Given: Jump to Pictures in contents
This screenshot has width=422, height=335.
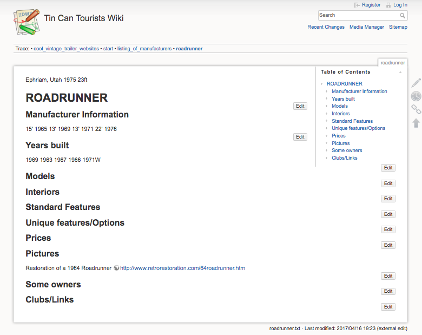Looking at the screenshot, I should click(x=340, y=143).
